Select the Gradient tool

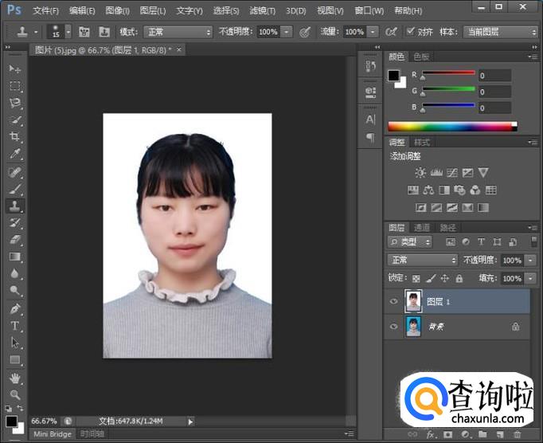tap(15, 257)
